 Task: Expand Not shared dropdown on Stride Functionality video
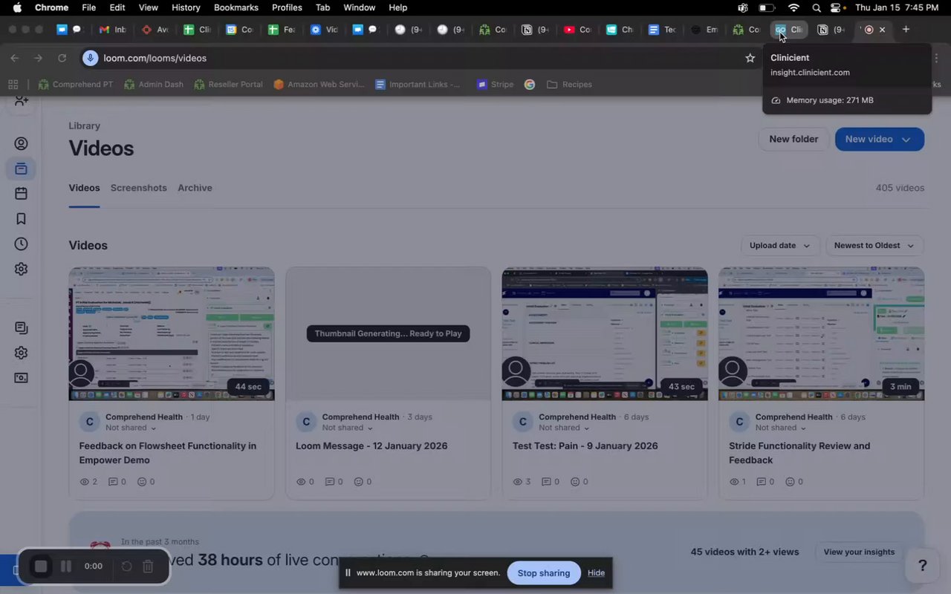[781, 428]
